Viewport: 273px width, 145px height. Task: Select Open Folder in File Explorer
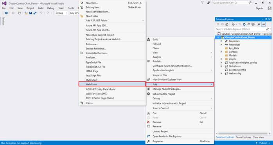(180, 136)
